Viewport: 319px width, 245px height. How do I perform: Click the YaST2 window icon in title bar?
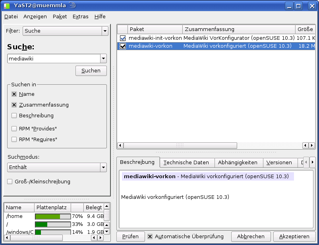click(x=7, y=6)
